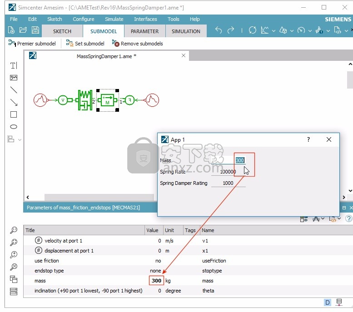The height and width of the screenshot is (312, 353).
Task: Click the Zoom in magnifier icon
Action: point(14,255)
